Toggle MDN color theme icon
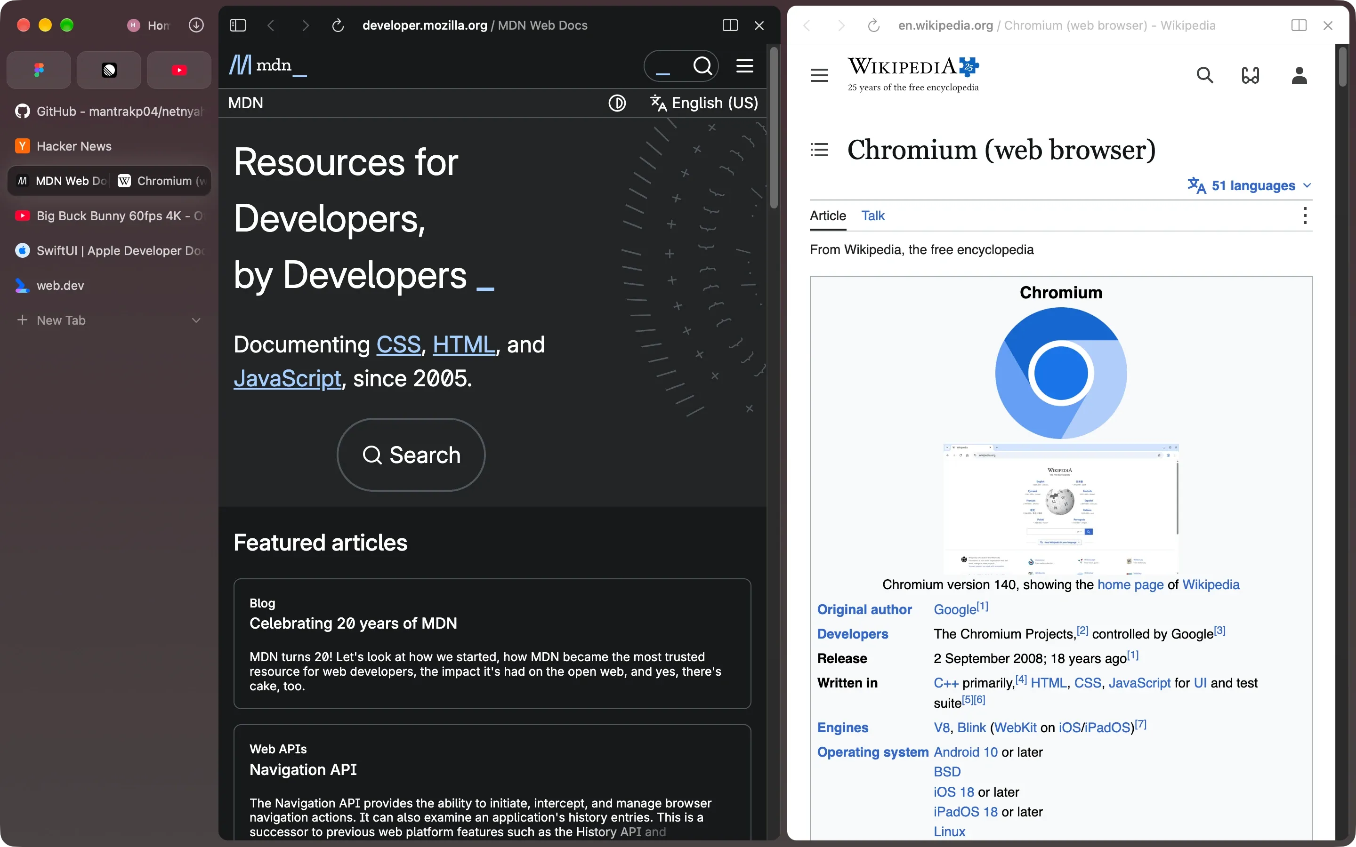This screenshot has height=847, width=1356. point(617,103)
